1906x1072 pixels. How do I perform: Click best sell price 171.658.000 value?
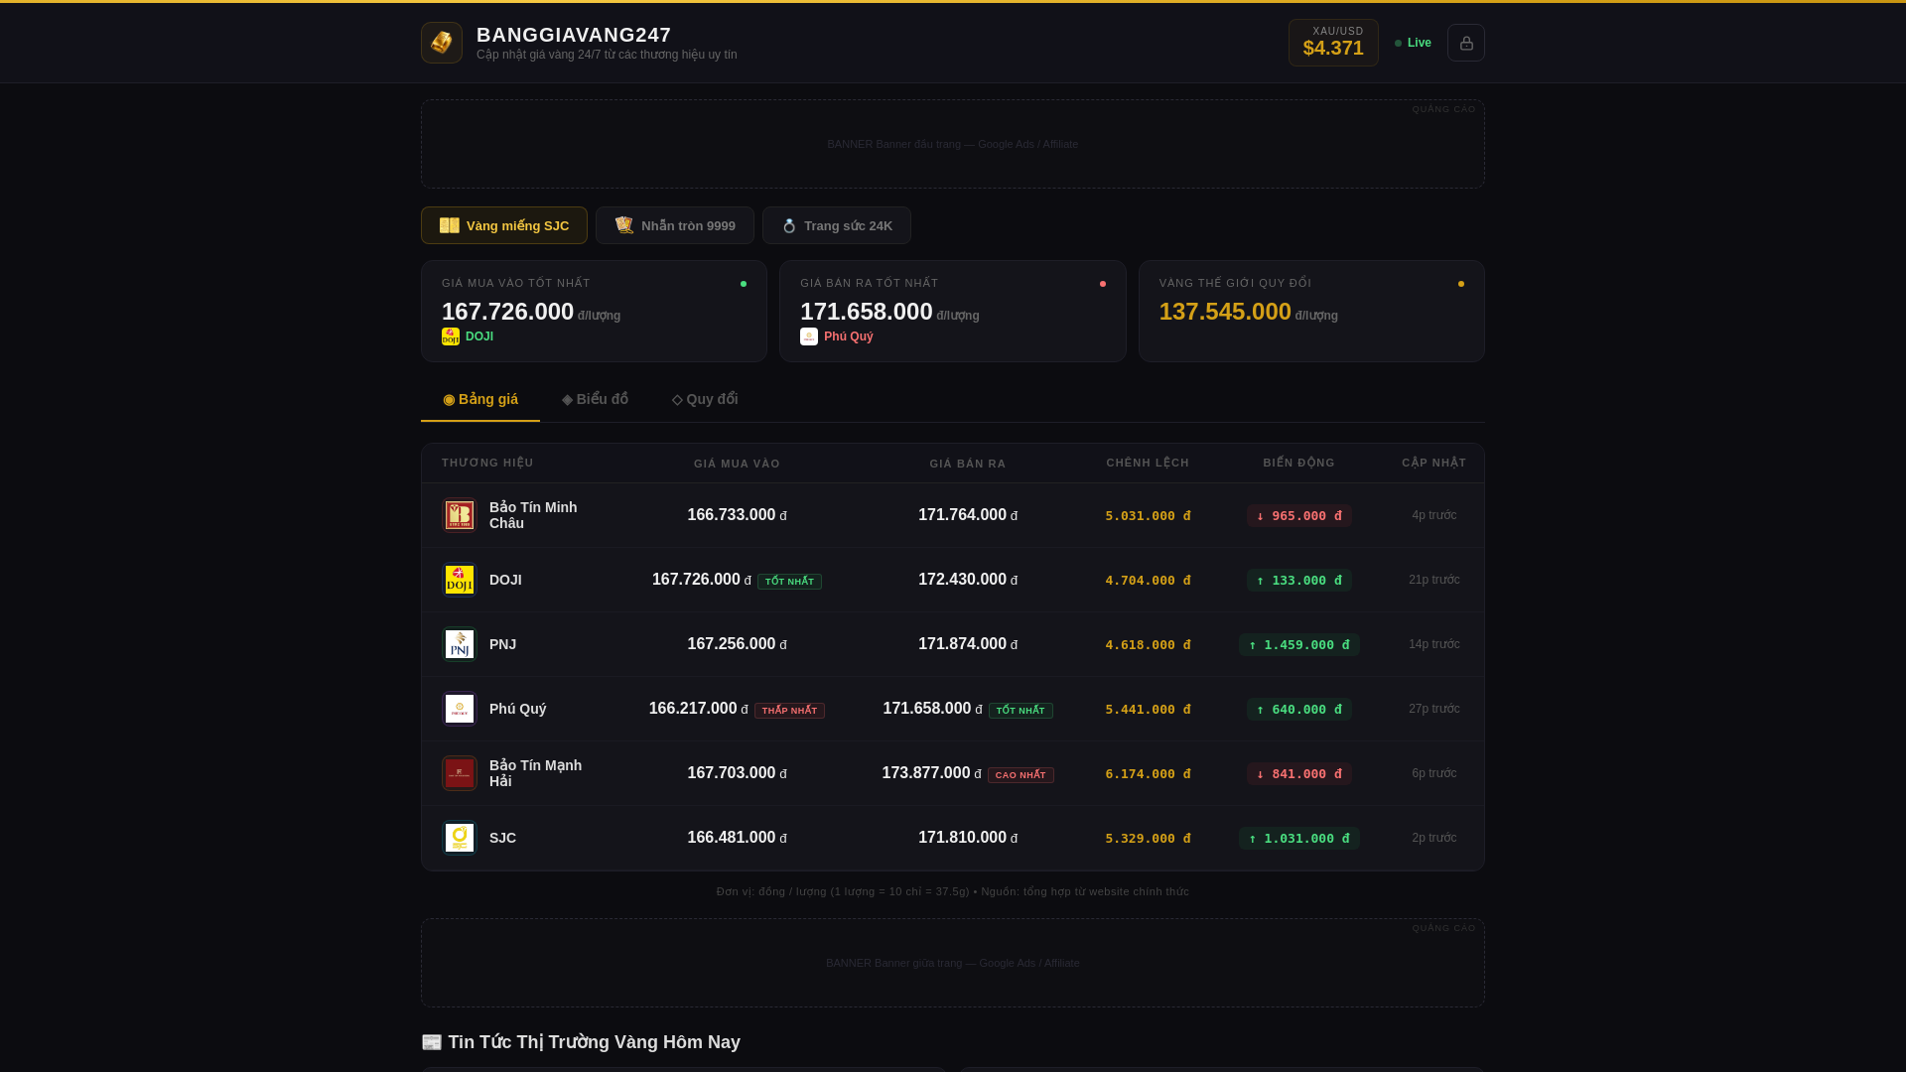[x=867, y=312]
